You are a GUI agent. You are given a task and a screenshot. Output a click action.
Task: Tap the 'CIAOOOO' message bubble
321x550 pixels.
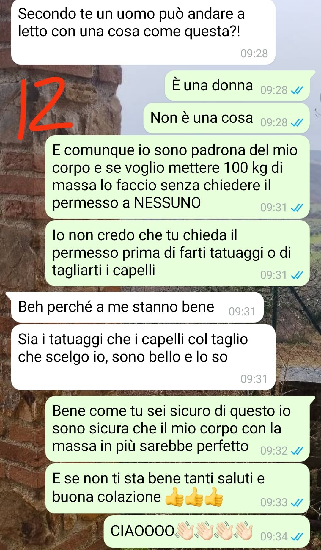207,531
